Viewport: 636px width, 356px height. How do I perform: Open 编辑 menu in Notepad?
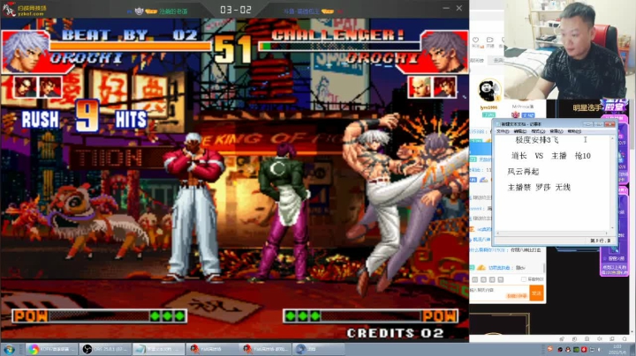click(519, 131)
